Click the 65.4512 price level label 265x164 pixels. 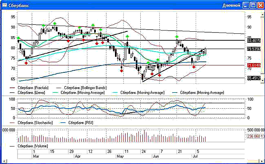click(254, 78)
